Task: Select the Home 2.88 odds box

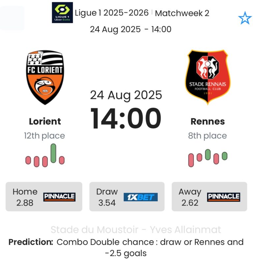Action: (x=44, y=197)
